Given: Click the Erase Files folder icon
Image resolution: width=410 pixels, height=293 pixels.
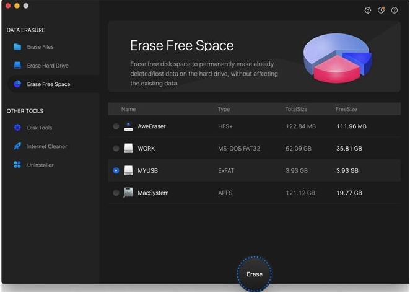Looking at the screenshot, I should tap(17, 47).
